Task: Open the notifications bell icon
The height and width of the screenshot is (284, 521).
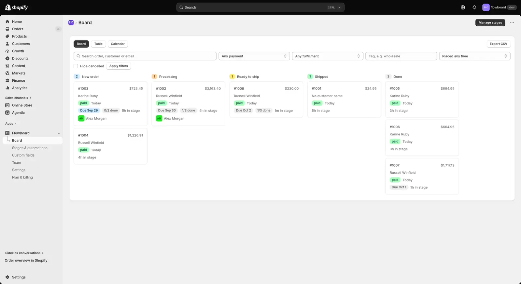Action: [474, 7]
